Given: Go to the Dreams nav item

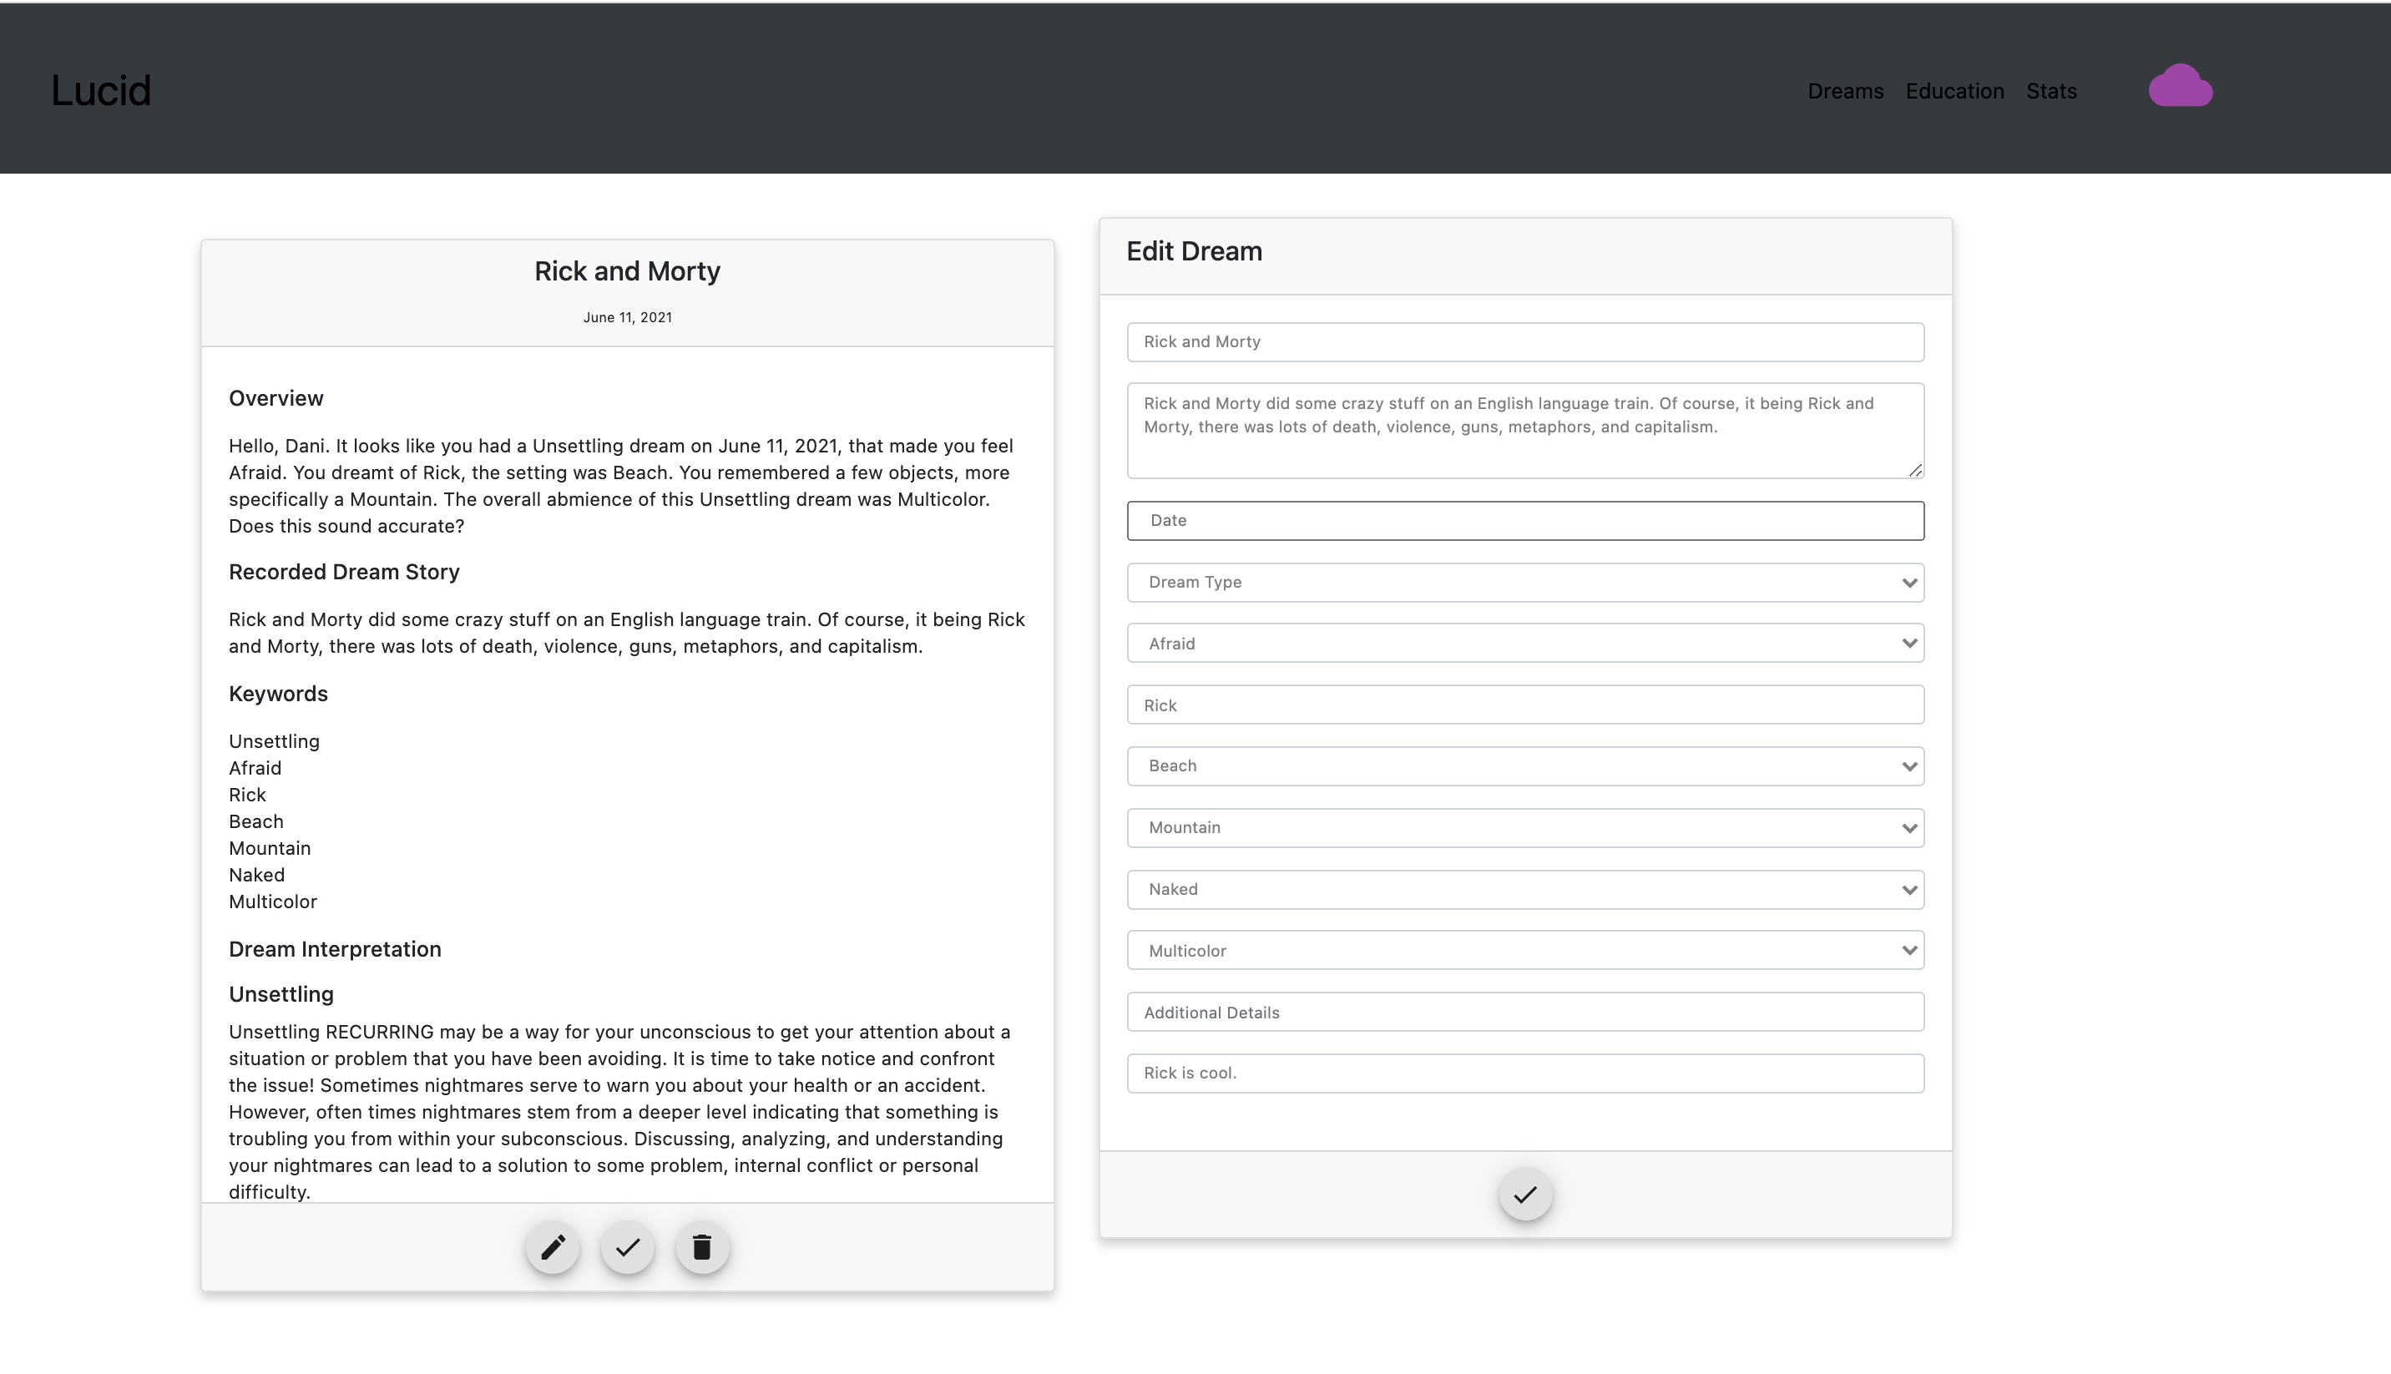Looking at the screenshot, I should pyautogui.click(x=1845, y=91).
